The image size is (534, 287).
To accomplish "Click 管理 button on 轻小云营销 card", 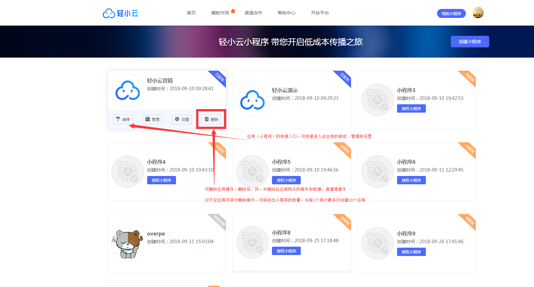I will [152, 119].
